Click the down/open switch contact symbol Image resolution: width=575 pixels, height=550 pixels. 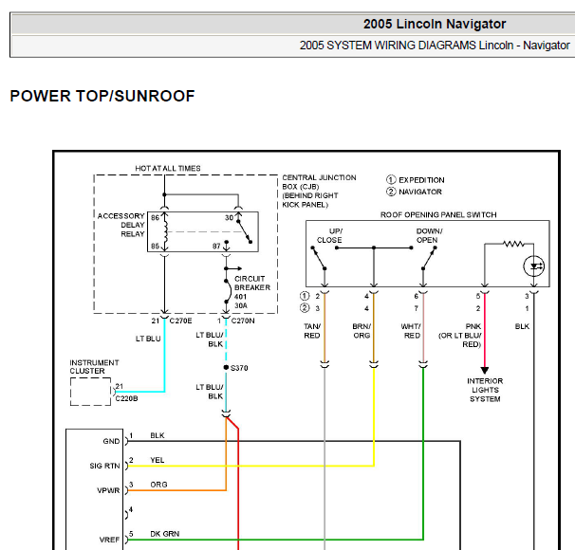coord(429,258)
